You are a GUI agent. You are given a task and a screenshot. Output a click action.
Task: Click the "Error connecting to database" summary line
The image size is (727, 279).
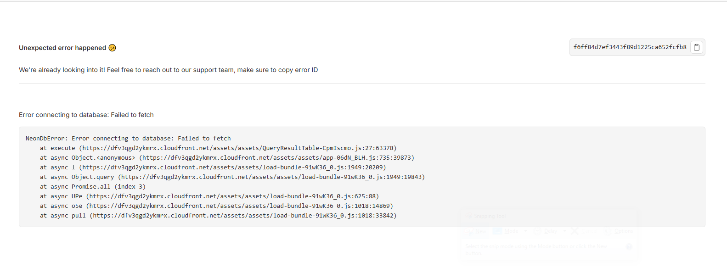(x=86, y=115)
